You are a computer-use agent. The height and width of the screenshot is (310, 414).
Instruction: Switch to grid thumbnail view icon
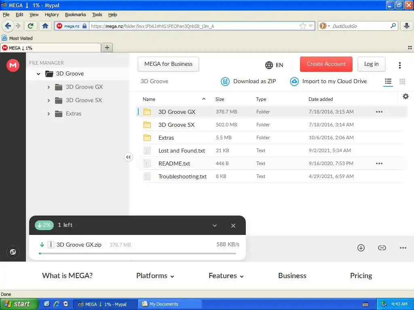(402, 82)
